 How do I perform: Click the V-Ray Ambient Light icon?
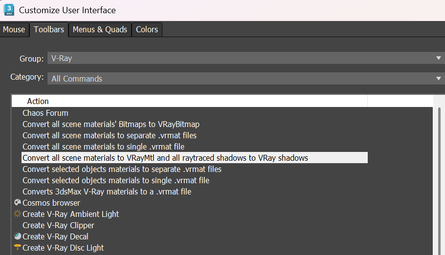(x=18, y=214)
